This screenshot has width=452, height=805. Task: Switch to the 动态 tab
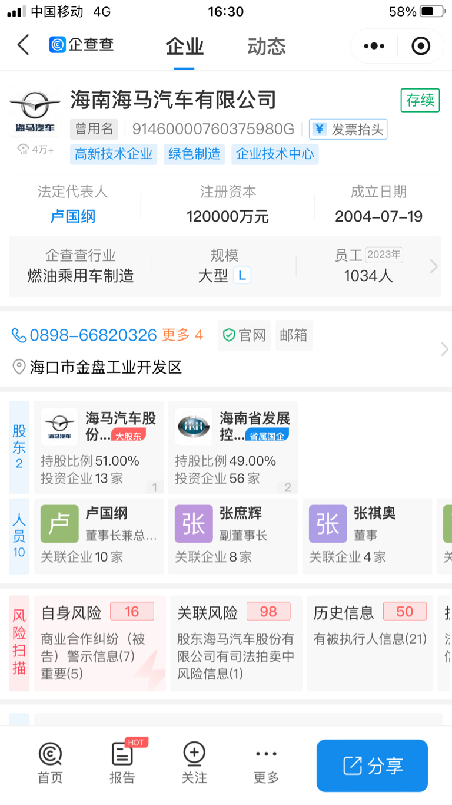click(x=266, y=47)
